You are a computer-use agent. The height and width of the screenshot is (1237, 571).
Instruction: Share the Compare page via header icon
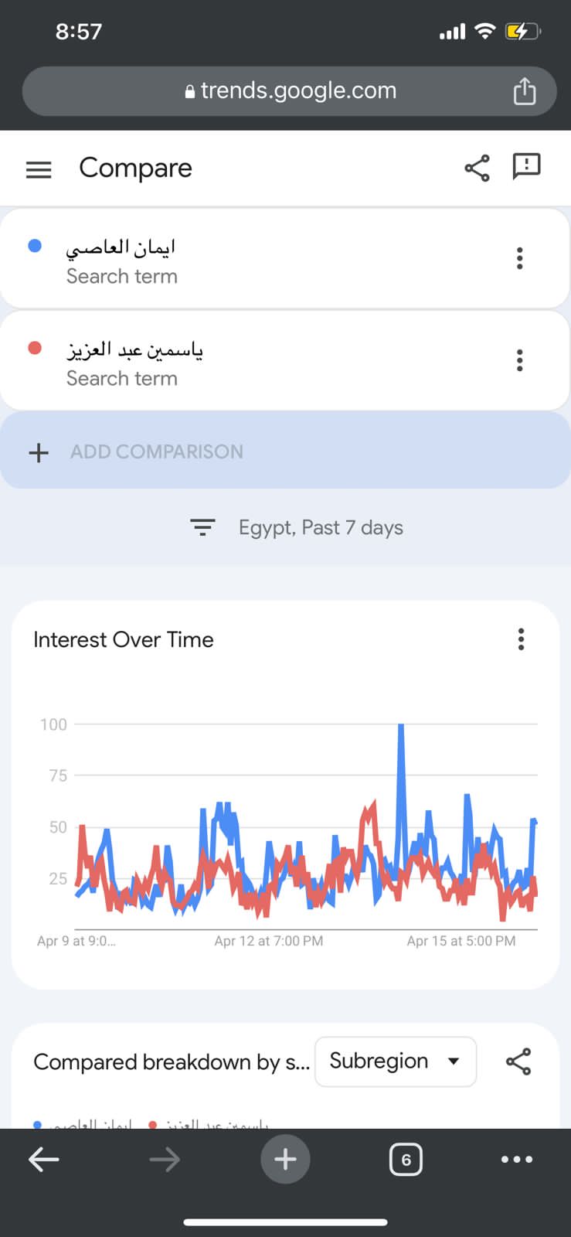coord(477,168)
